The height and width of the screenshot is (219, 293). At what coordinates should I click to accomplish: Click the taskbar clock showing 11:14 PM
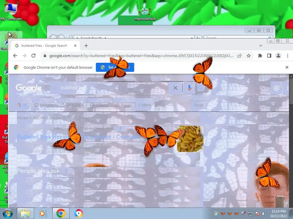[x=278, y=214]
